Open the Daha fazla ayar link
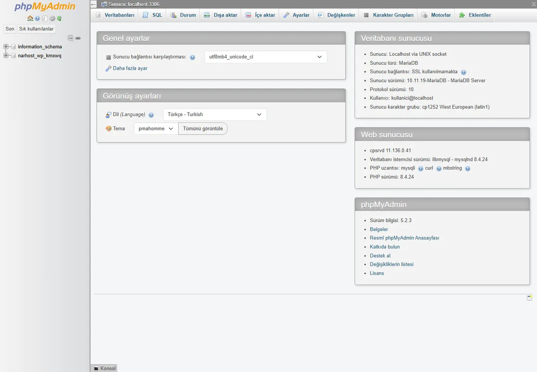The image size is (537, 372). click(130, 68)
